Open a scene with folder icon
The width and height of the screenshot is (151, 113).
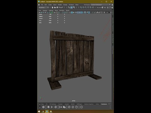pos(55,8)
